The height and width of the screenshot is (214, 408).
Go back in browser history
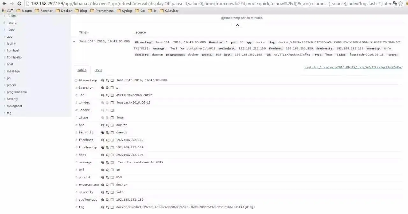point(4,4)
